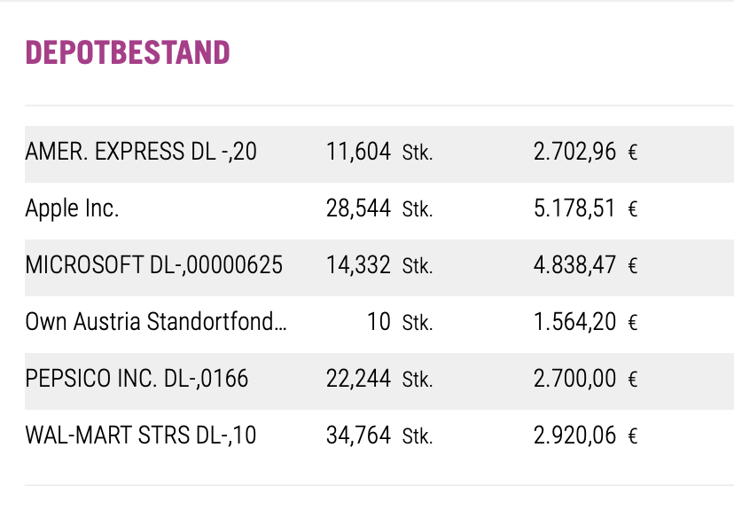734x518 pixels.
Task: Select Apple's 5.178,51 position value
Action: [x=574, y=209]
